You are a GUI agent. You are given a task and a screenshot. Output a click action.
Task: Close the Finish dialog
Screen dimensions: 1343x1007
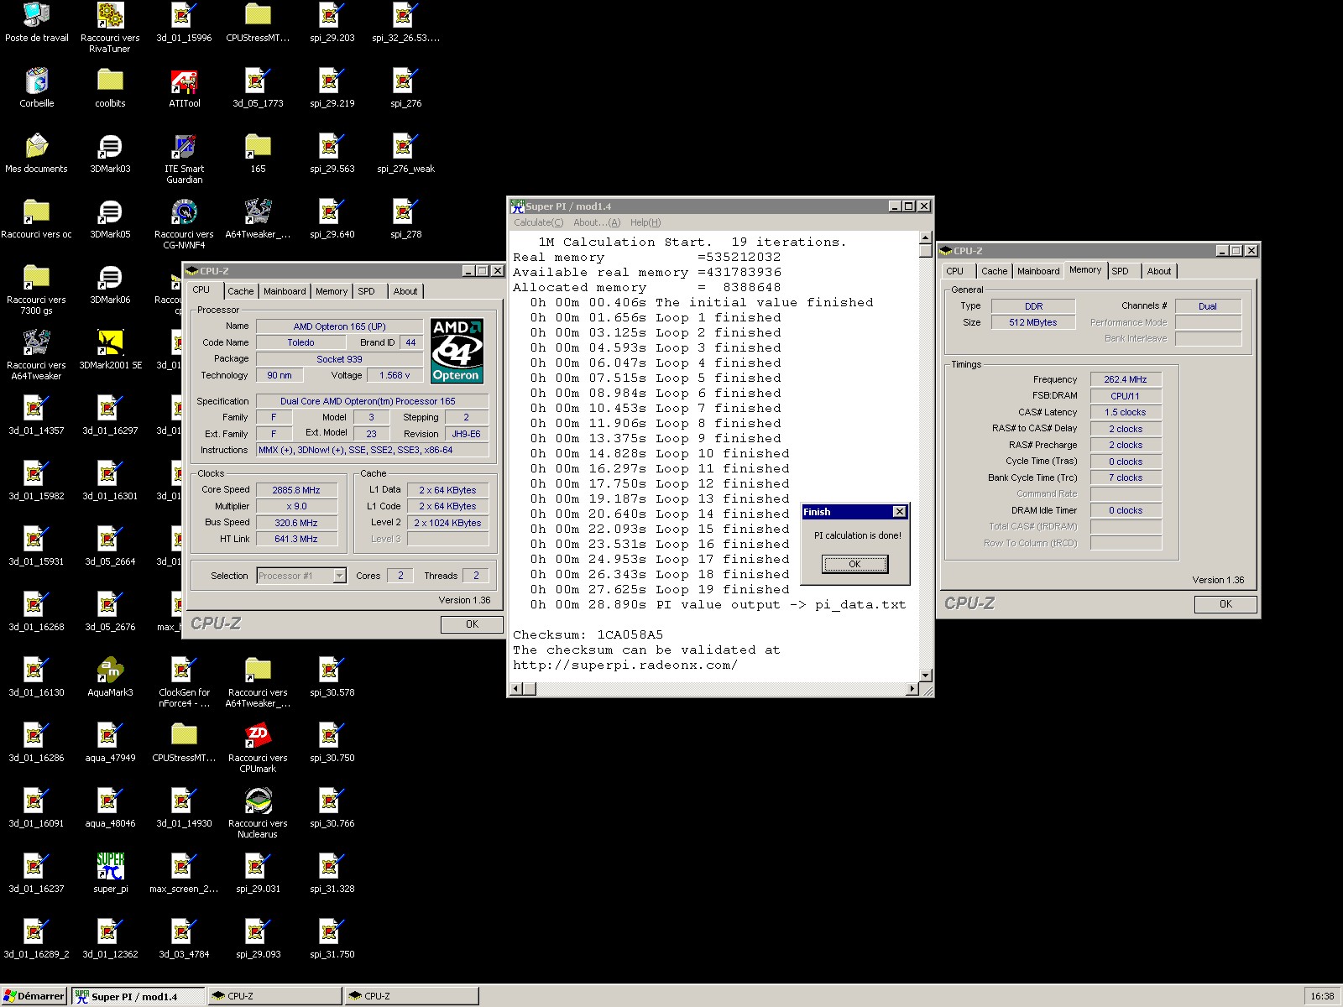point(899,512)
